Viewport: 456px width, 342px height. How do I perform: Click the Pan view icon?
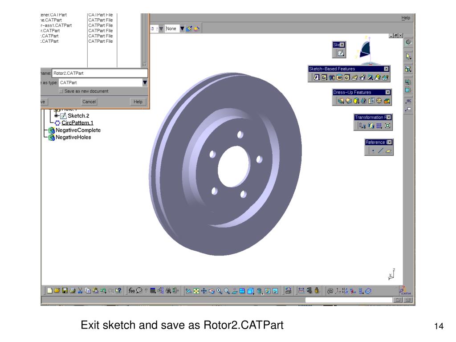click(x=204, y=291)
